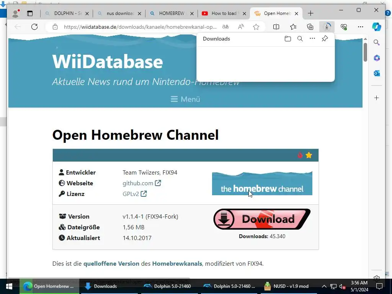Screen dimensions: 392x294
Task: Open the GPLv2 license link
Action: pyautogui.click(x=134, y=194)
